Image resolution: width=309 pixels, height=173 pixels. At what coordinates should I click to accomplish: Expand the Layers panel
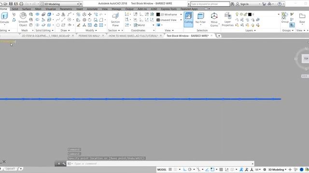tap(250, 30)
